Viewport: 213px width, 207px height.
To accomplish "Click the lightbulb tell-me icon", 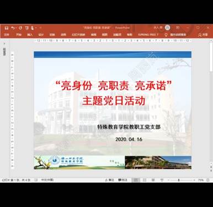I will click(x=166, y=35).
